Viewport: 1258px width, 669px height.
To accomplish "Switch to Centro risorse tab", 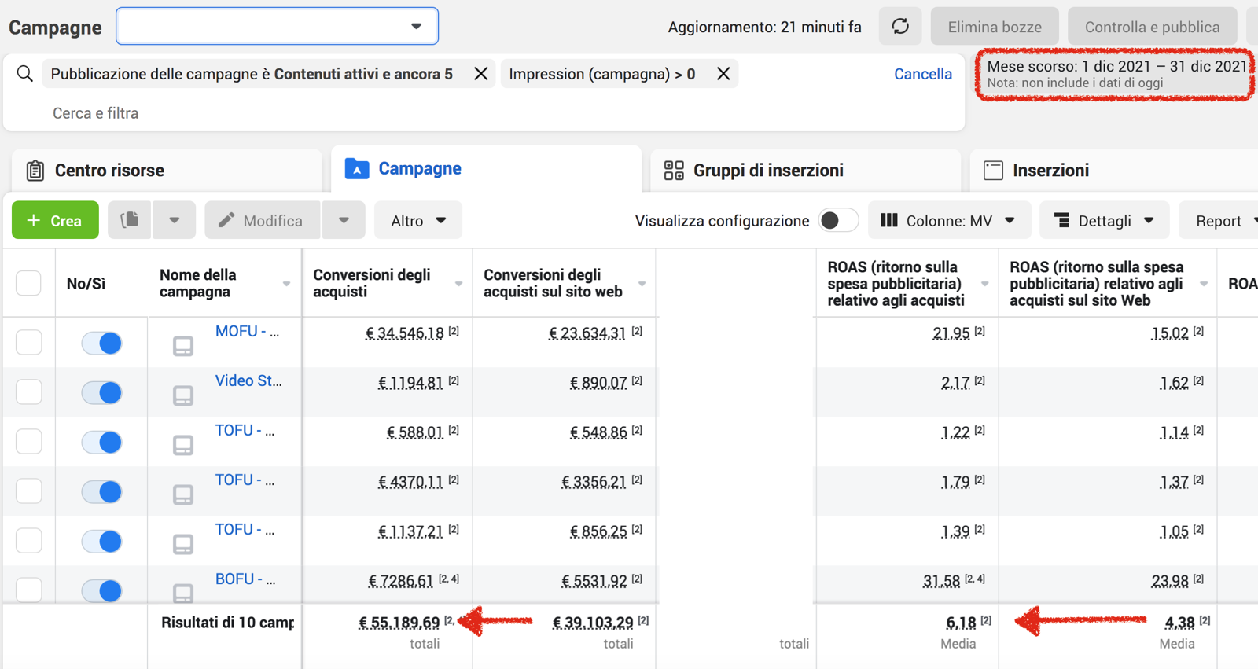I will tap(167, 170).
